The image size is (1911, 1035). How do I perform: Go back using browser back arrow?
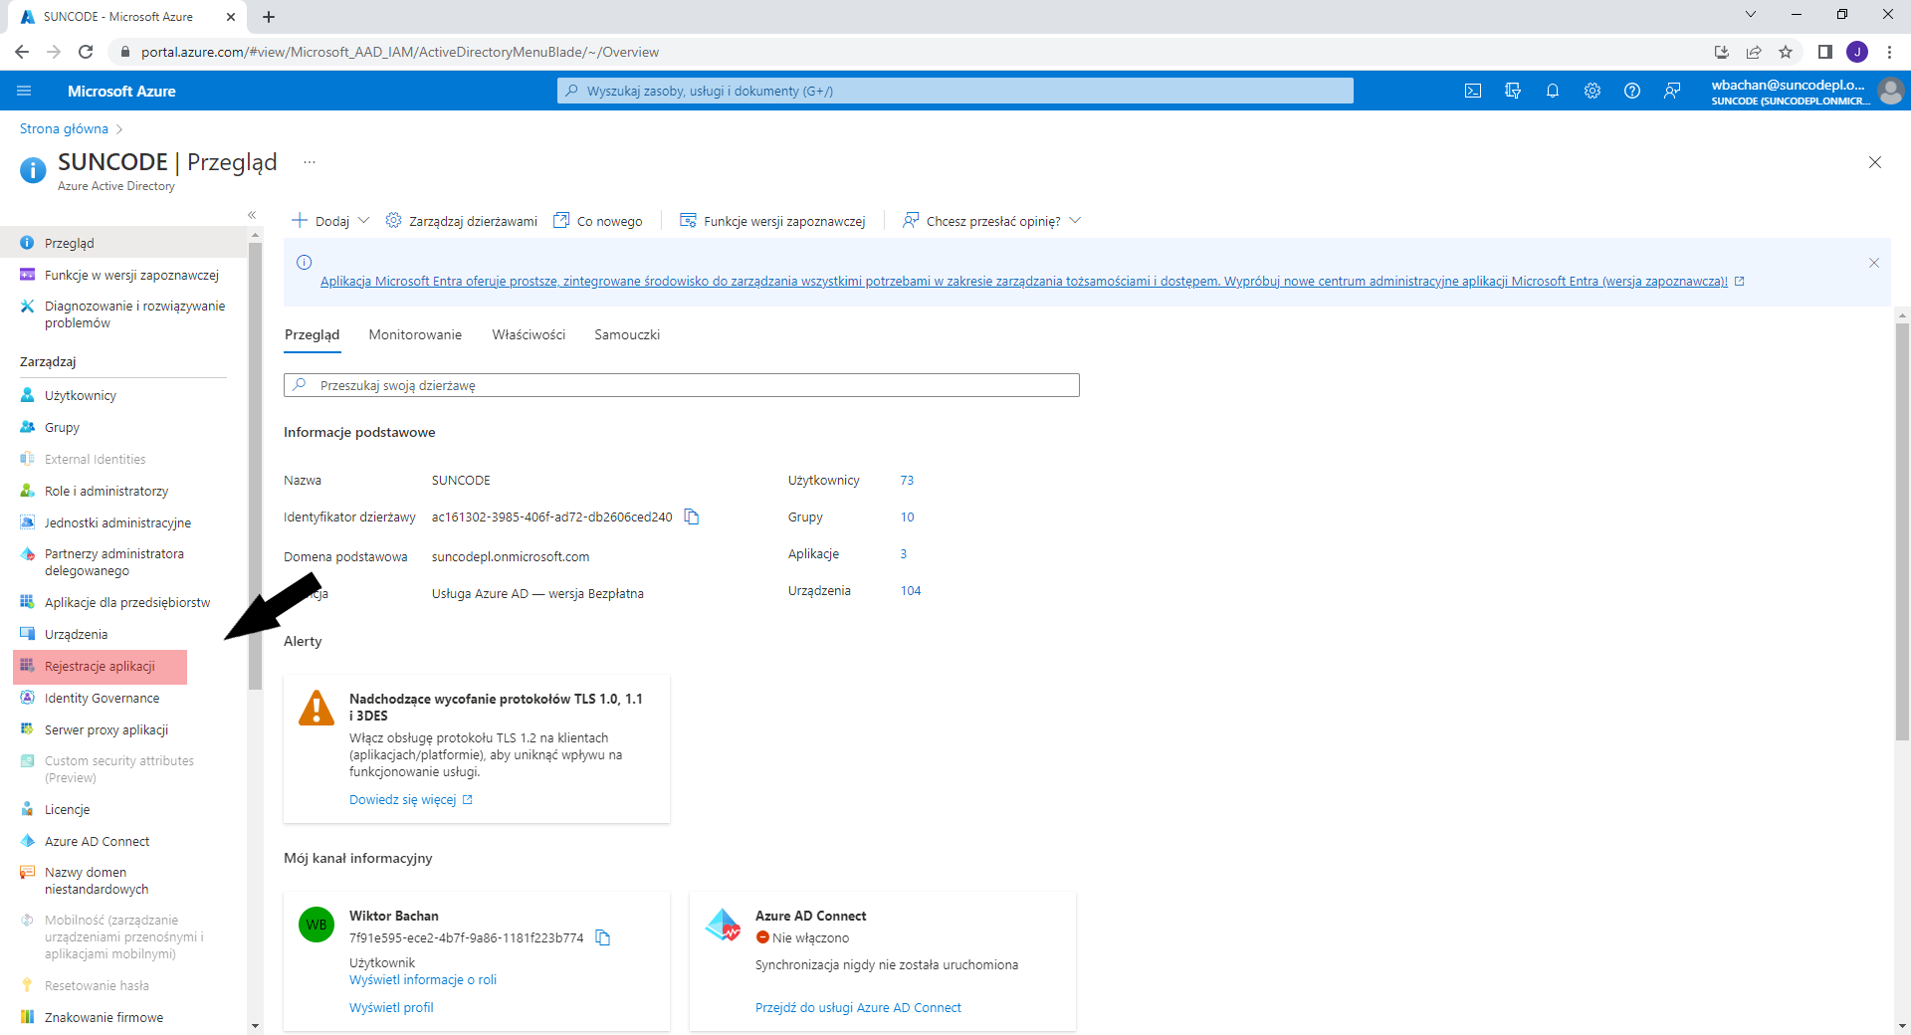point(22,52)
